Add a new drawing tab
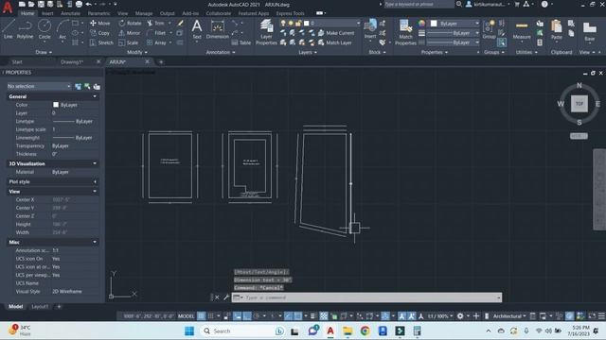This screenshot has width=606, height=340. [161, 61]
